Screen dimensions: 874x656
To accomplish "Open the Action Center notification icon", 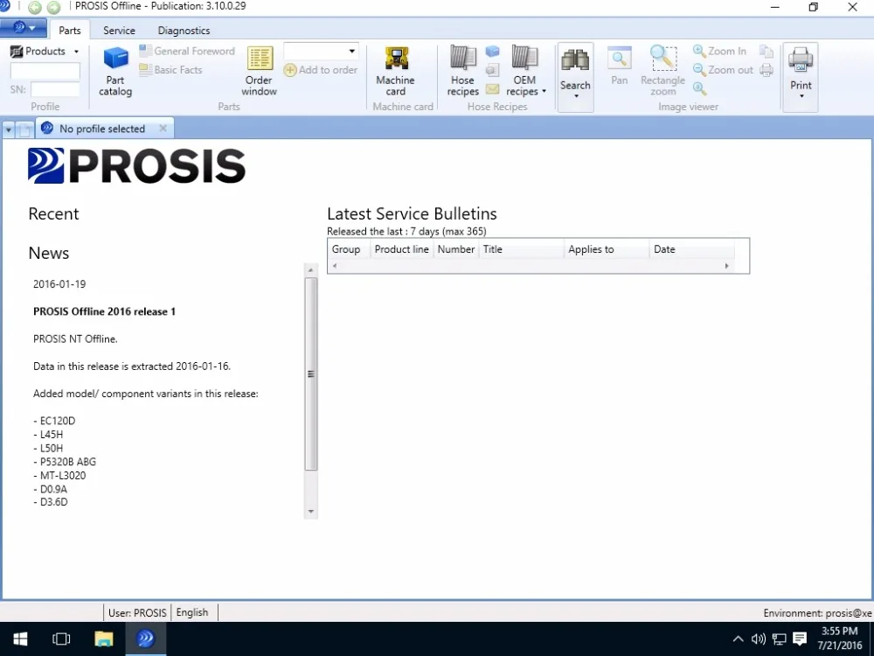I will pos(800,639).
